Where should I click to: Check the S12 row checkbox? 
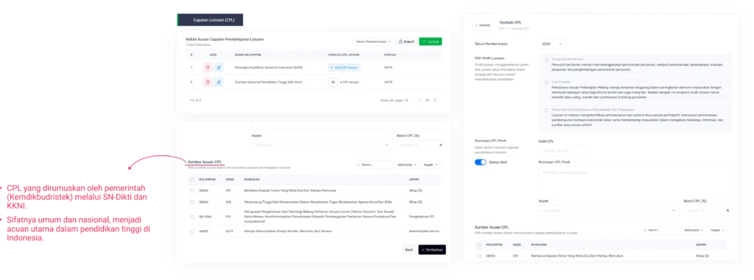192,202
